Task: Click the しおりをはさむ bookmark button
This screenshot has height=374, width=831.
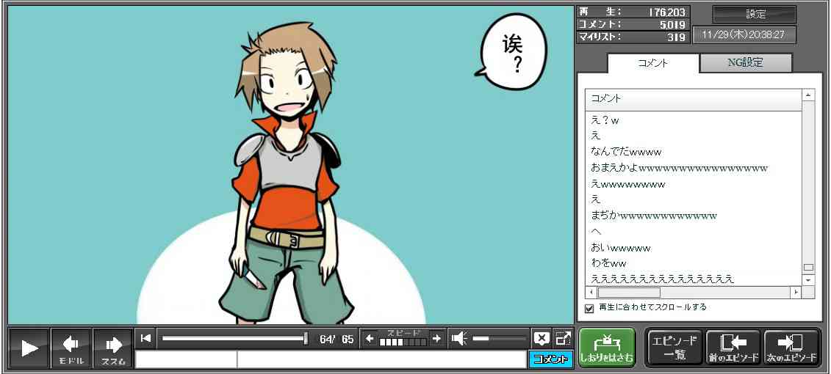Action: tap(606, 348)
